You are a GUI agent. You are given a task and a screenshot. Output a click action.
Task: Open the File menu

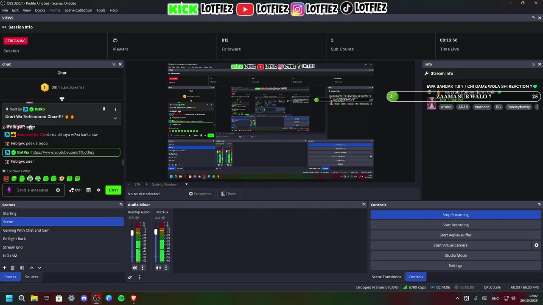[x=5, y=10]
